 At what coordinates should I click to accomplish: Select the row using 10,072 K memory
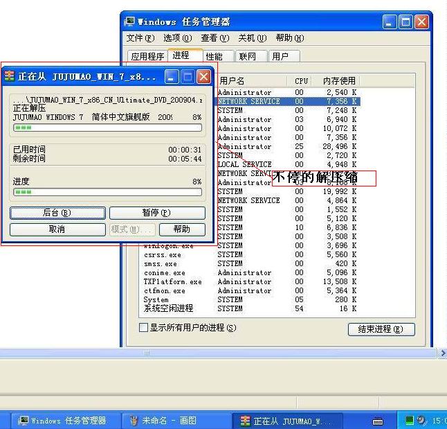coord(286,128)
